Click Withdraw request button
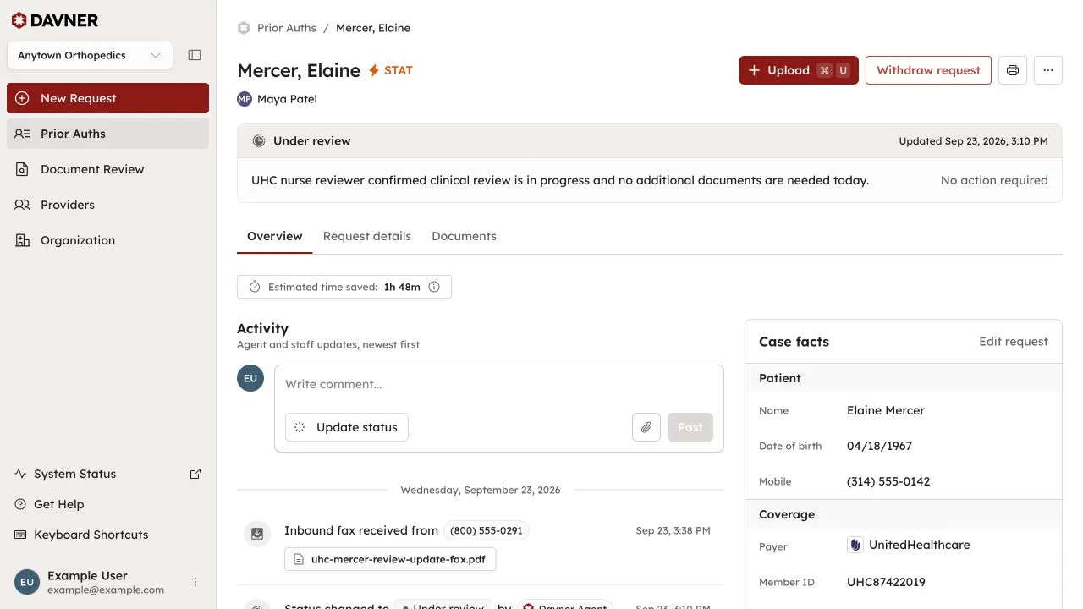The height and width of the screenshot is (609, 1083). pyautogui.click(x=928, y=70)
